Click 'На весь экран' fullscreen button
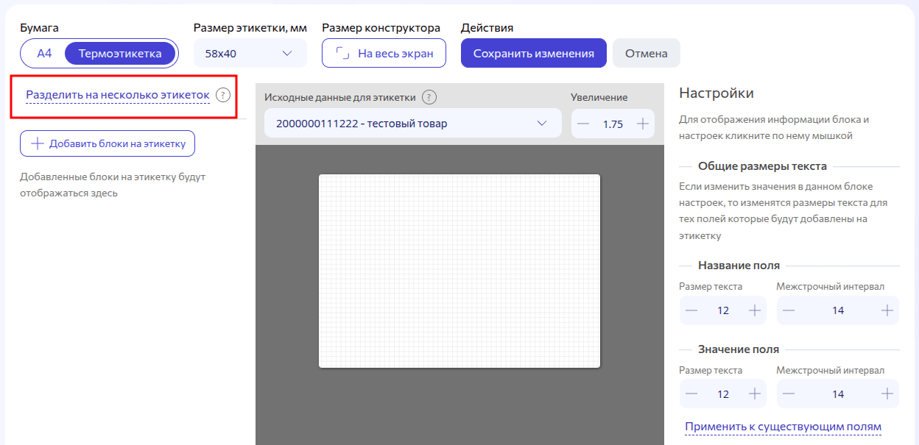This screenshot has height=445, width=919. (x=384, y=53)
